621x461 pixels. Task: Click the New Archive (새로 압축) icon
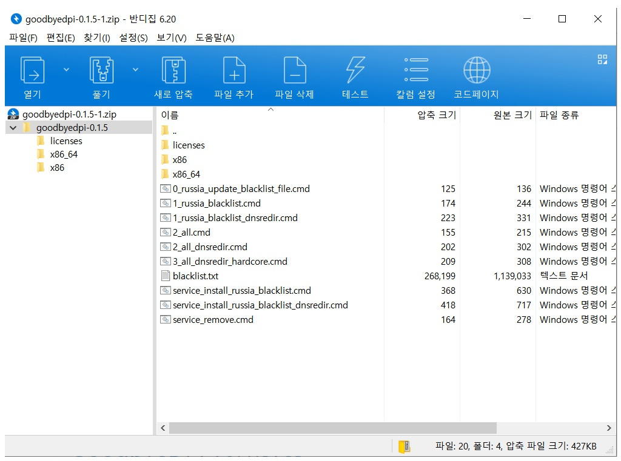[x=173, y=70]
